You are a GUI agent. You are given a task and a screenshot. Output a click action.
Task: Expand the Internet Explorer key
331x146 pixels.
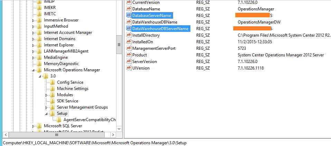click(x=33, y=46)
